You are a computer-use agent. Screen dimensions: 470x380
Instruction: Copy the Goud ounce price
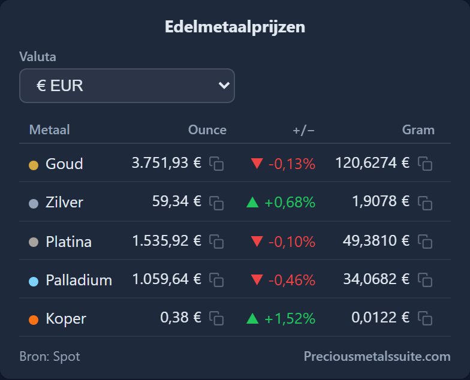pos(216,164)
